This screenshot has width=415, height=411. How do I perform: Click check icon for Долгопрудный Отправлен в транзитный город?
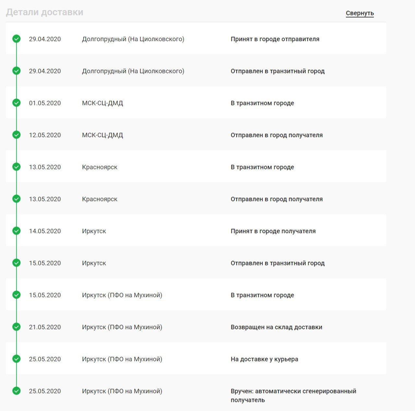pos(17,71)
